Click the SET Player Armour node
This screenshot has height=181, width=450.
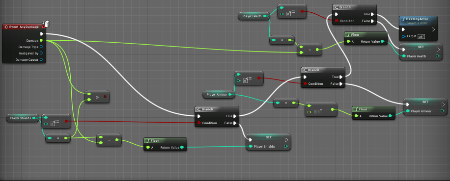click(x=425, y=107)
